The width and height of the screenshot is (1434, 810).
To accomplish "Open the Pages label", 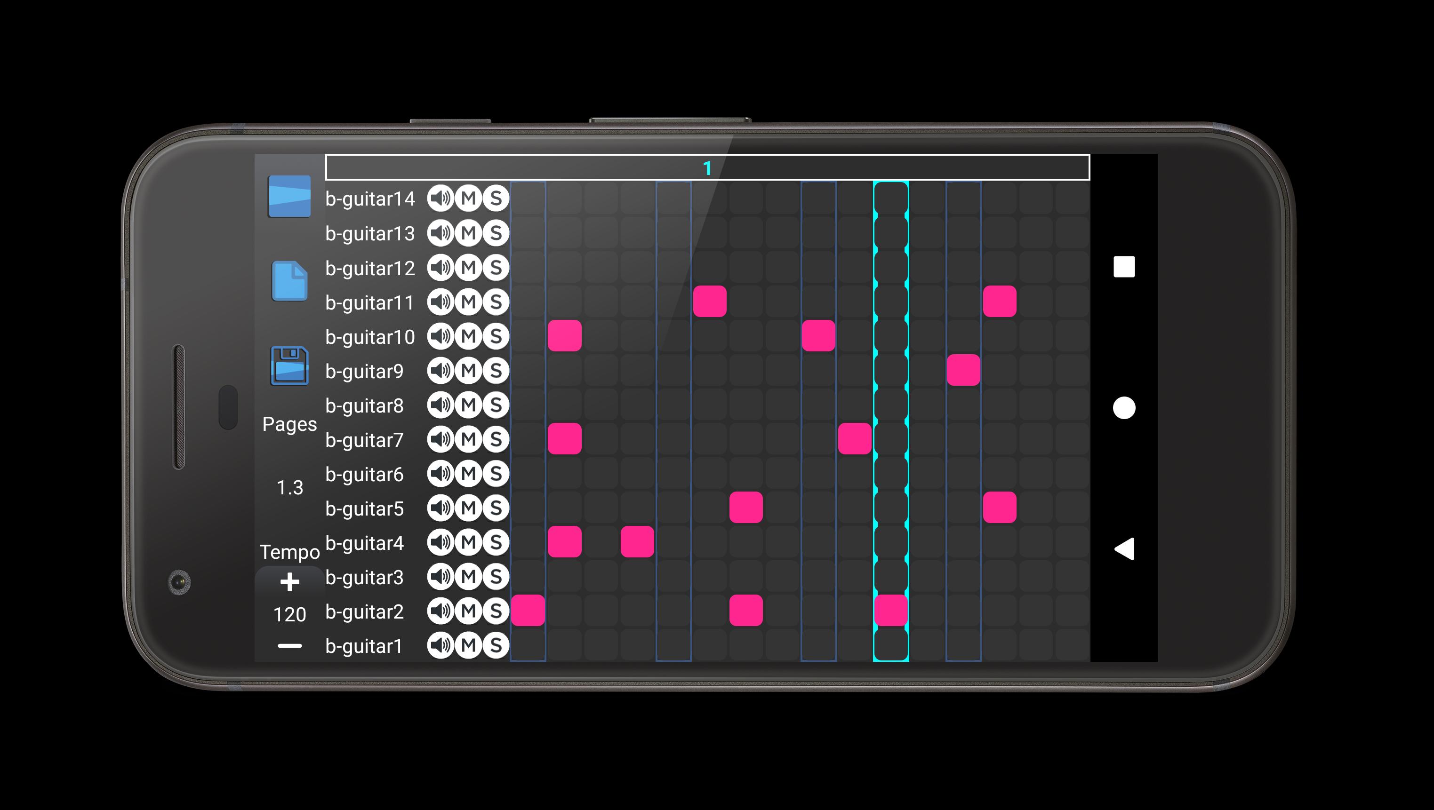I will [289, 424].
